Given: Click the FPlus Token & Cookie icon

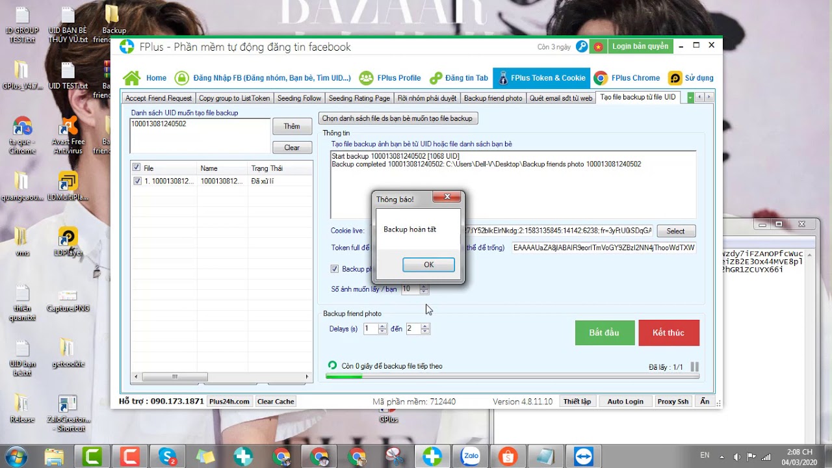Looking at the screenshot, I should click(502, 78).
